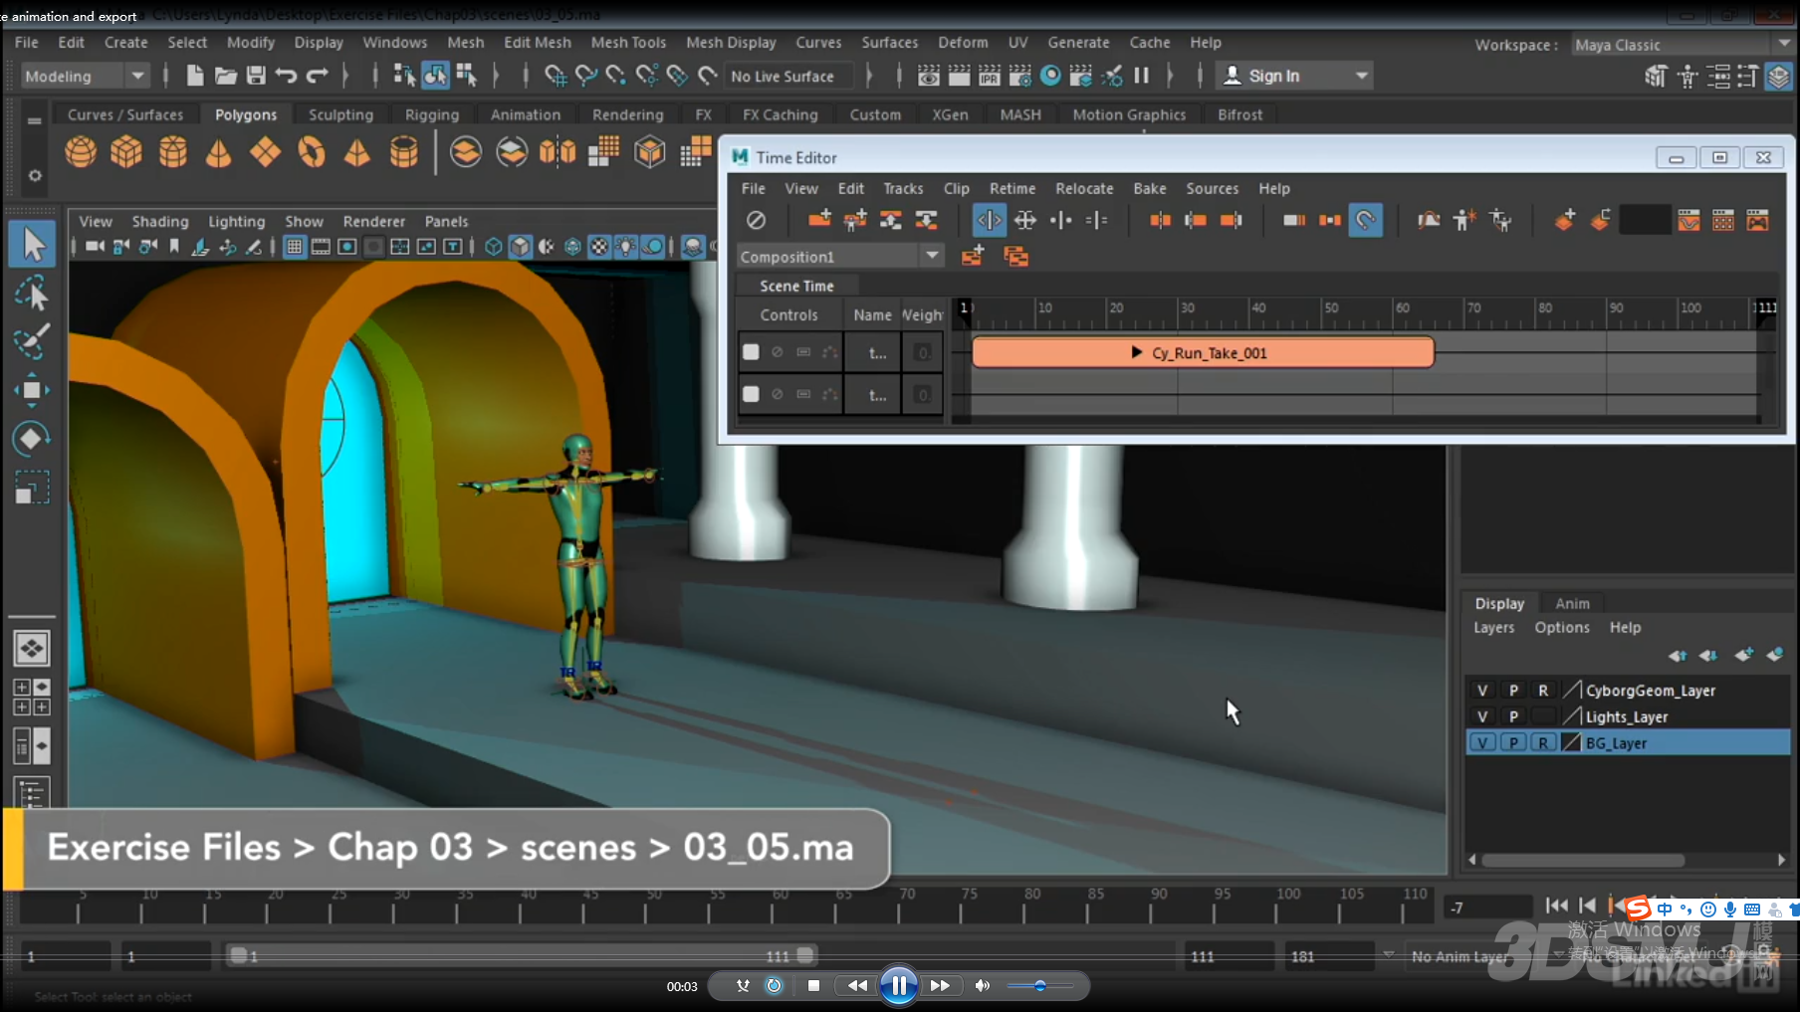
Task: Open the Bake menu in Time Editor
Action: (x=1149, y=188)
